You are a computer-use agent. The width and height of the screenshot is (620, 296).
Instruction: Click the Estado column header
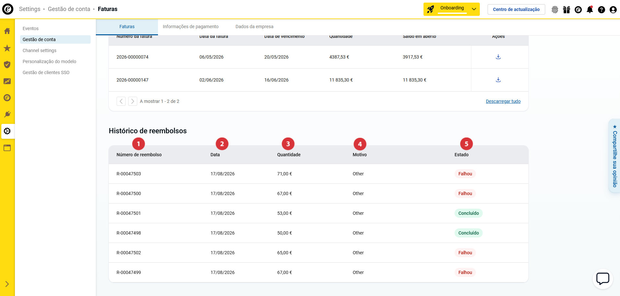(461, 155)
